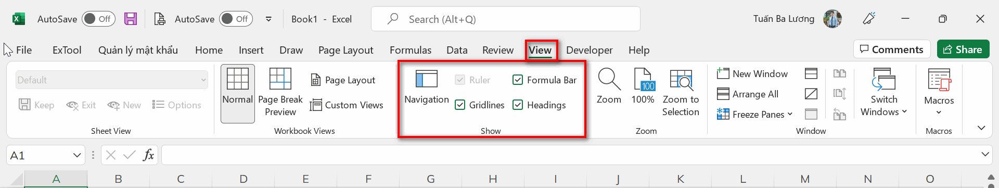Expand the Macros dropdown
This screenshot has height=188, width=999.
pos(939,112)
